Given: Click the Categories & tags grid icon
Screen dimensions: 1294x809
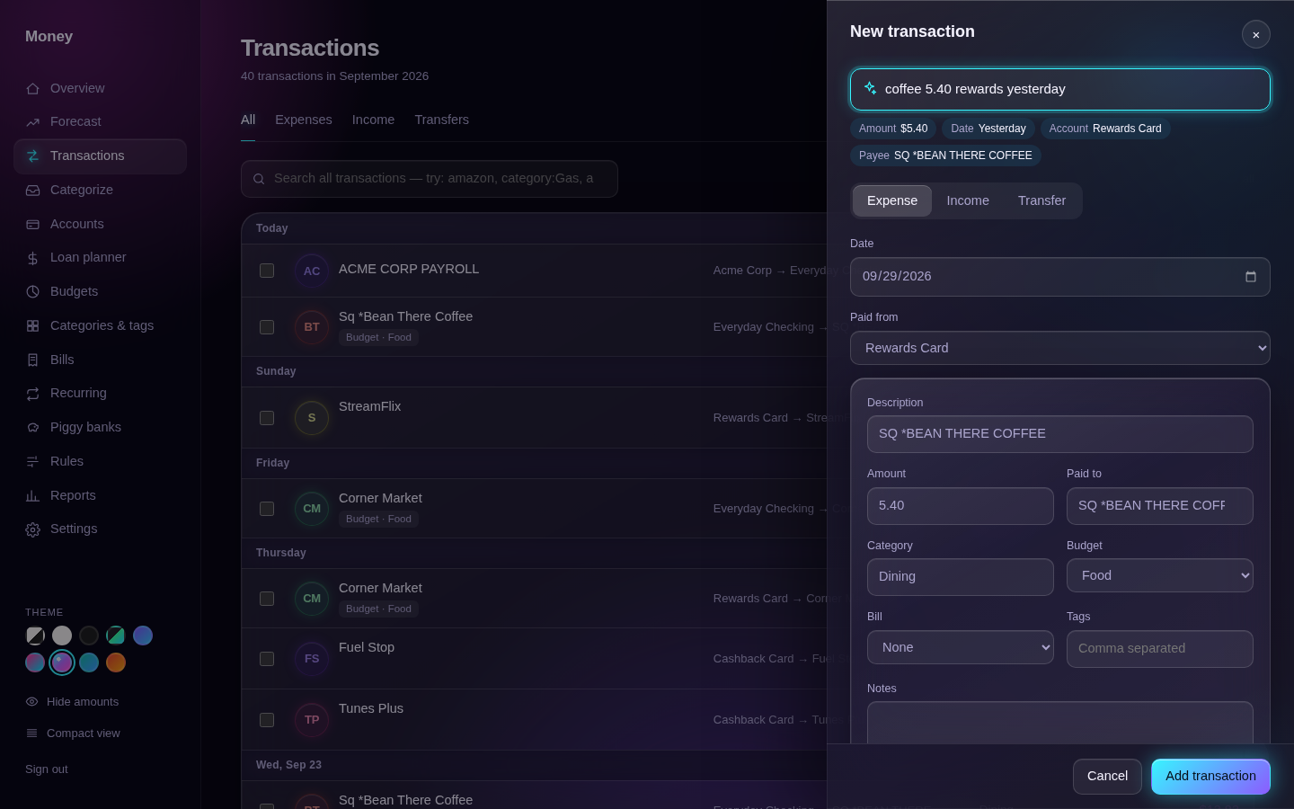Looking at the screenshot, I should [33, 326].
